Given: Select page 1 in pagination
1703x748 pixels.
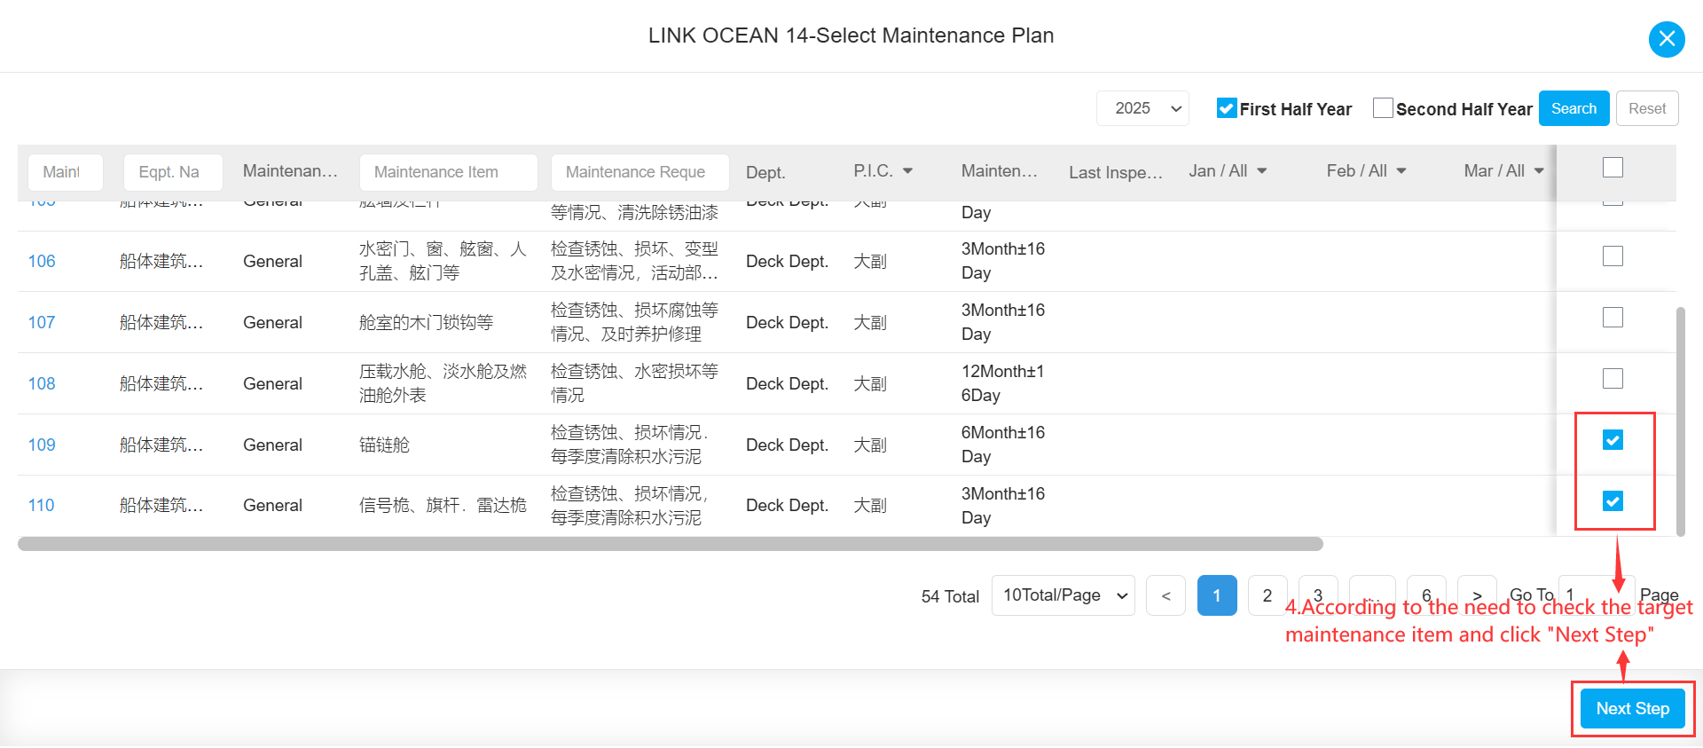Looking at the screenshot, I should [x=1217, y=595].
